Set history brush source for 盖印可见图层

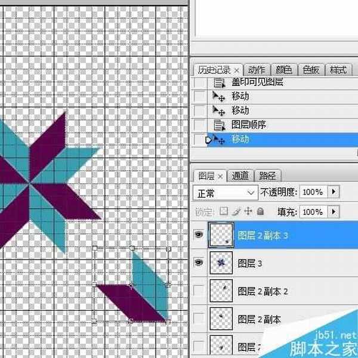pyautogui.click(x=199, y=83)
